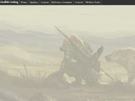Navigate to Lessons
The image size is (135, 101).
coord(45,2)
